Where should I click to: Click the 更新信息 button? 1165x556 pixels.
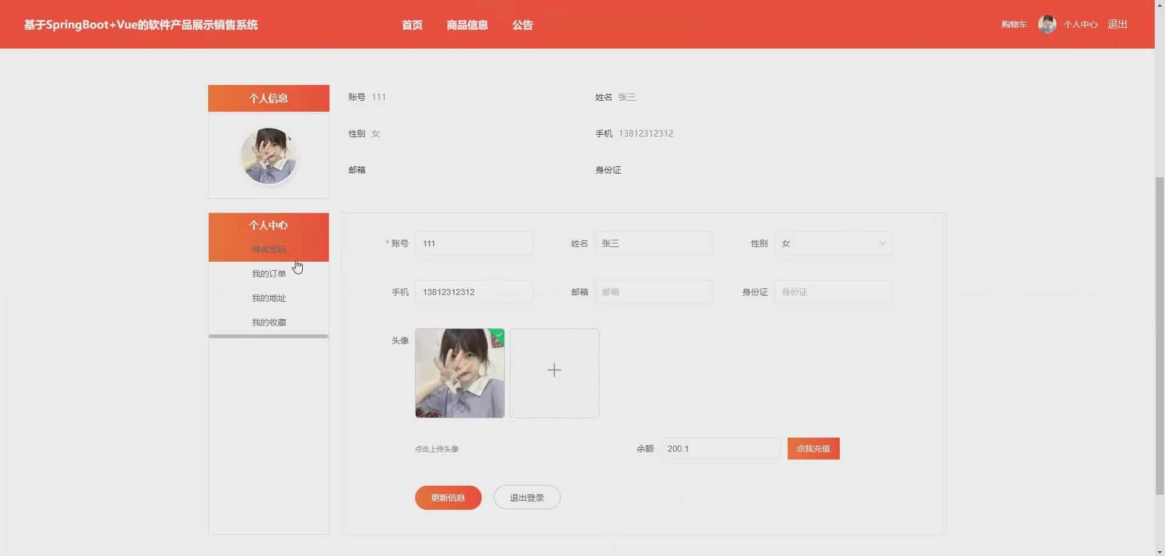[448, 497]
